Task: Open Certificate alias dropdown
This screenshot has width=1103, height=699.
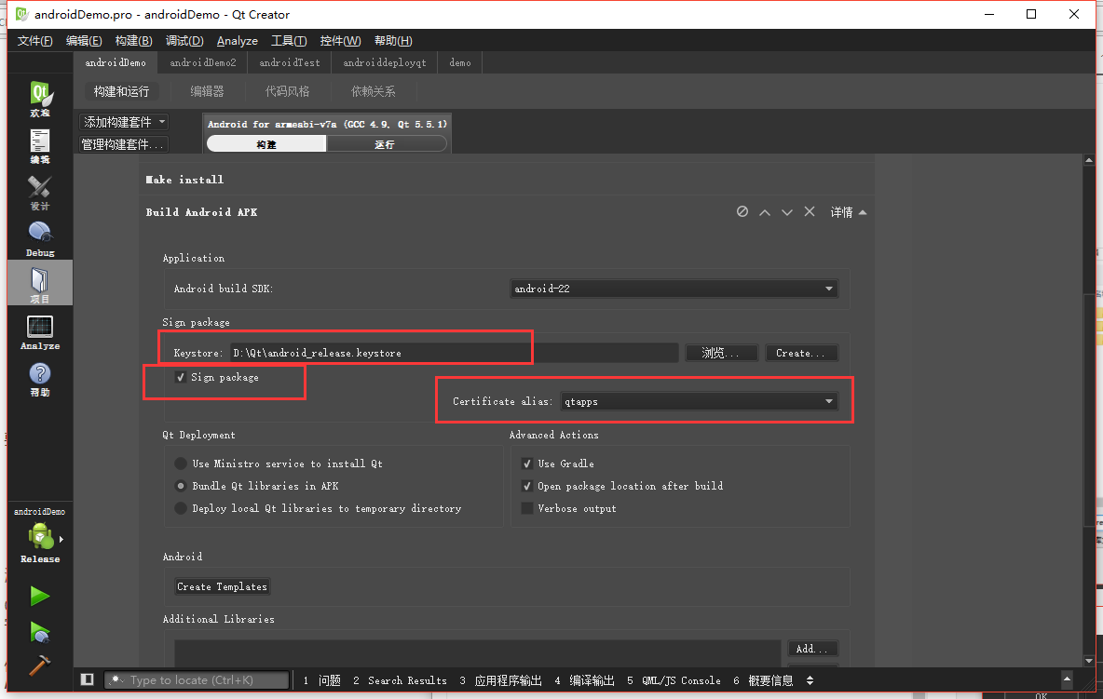Action: click(x=700, y=401)
